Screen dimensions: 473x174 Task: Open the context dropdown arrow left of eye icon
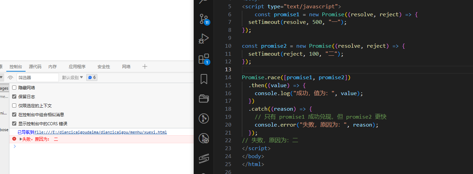pyautogui.click(x=1, y=77)
